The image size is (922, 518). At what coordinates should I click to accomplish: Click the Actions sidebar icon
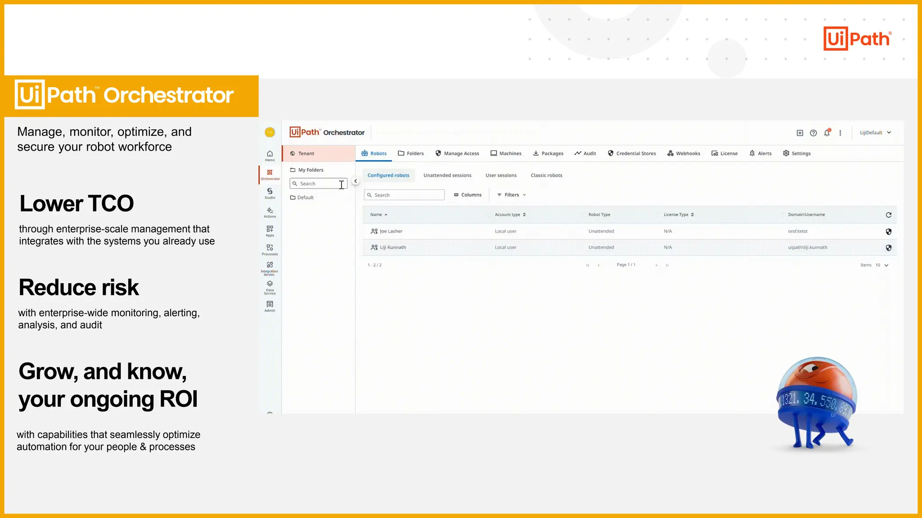(x=270, y=212)
